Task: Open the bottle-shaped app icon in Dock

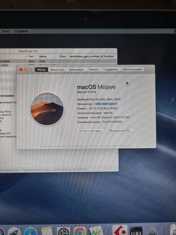Action: click(152, 230)
